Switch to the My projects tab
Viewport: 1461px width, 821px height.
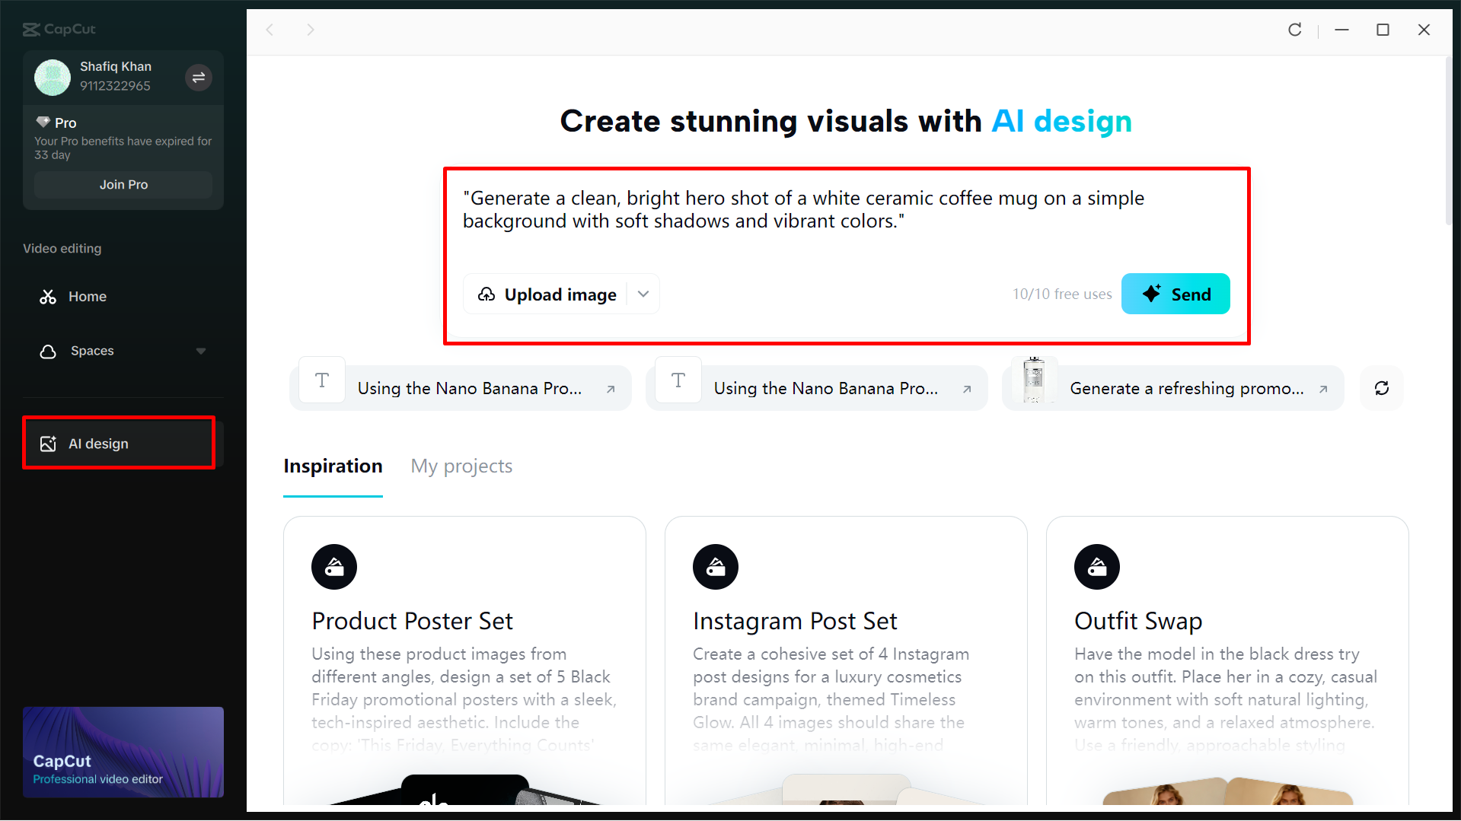[x=461, y=466]
